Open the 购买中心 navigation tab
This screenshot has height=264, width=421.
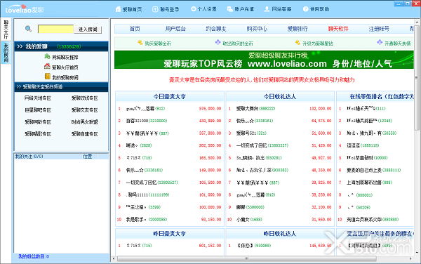[257, 29]
